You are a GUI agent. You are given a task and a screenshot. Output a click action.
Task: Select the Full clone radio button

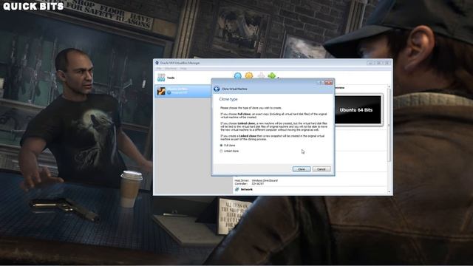pos(221,146)
